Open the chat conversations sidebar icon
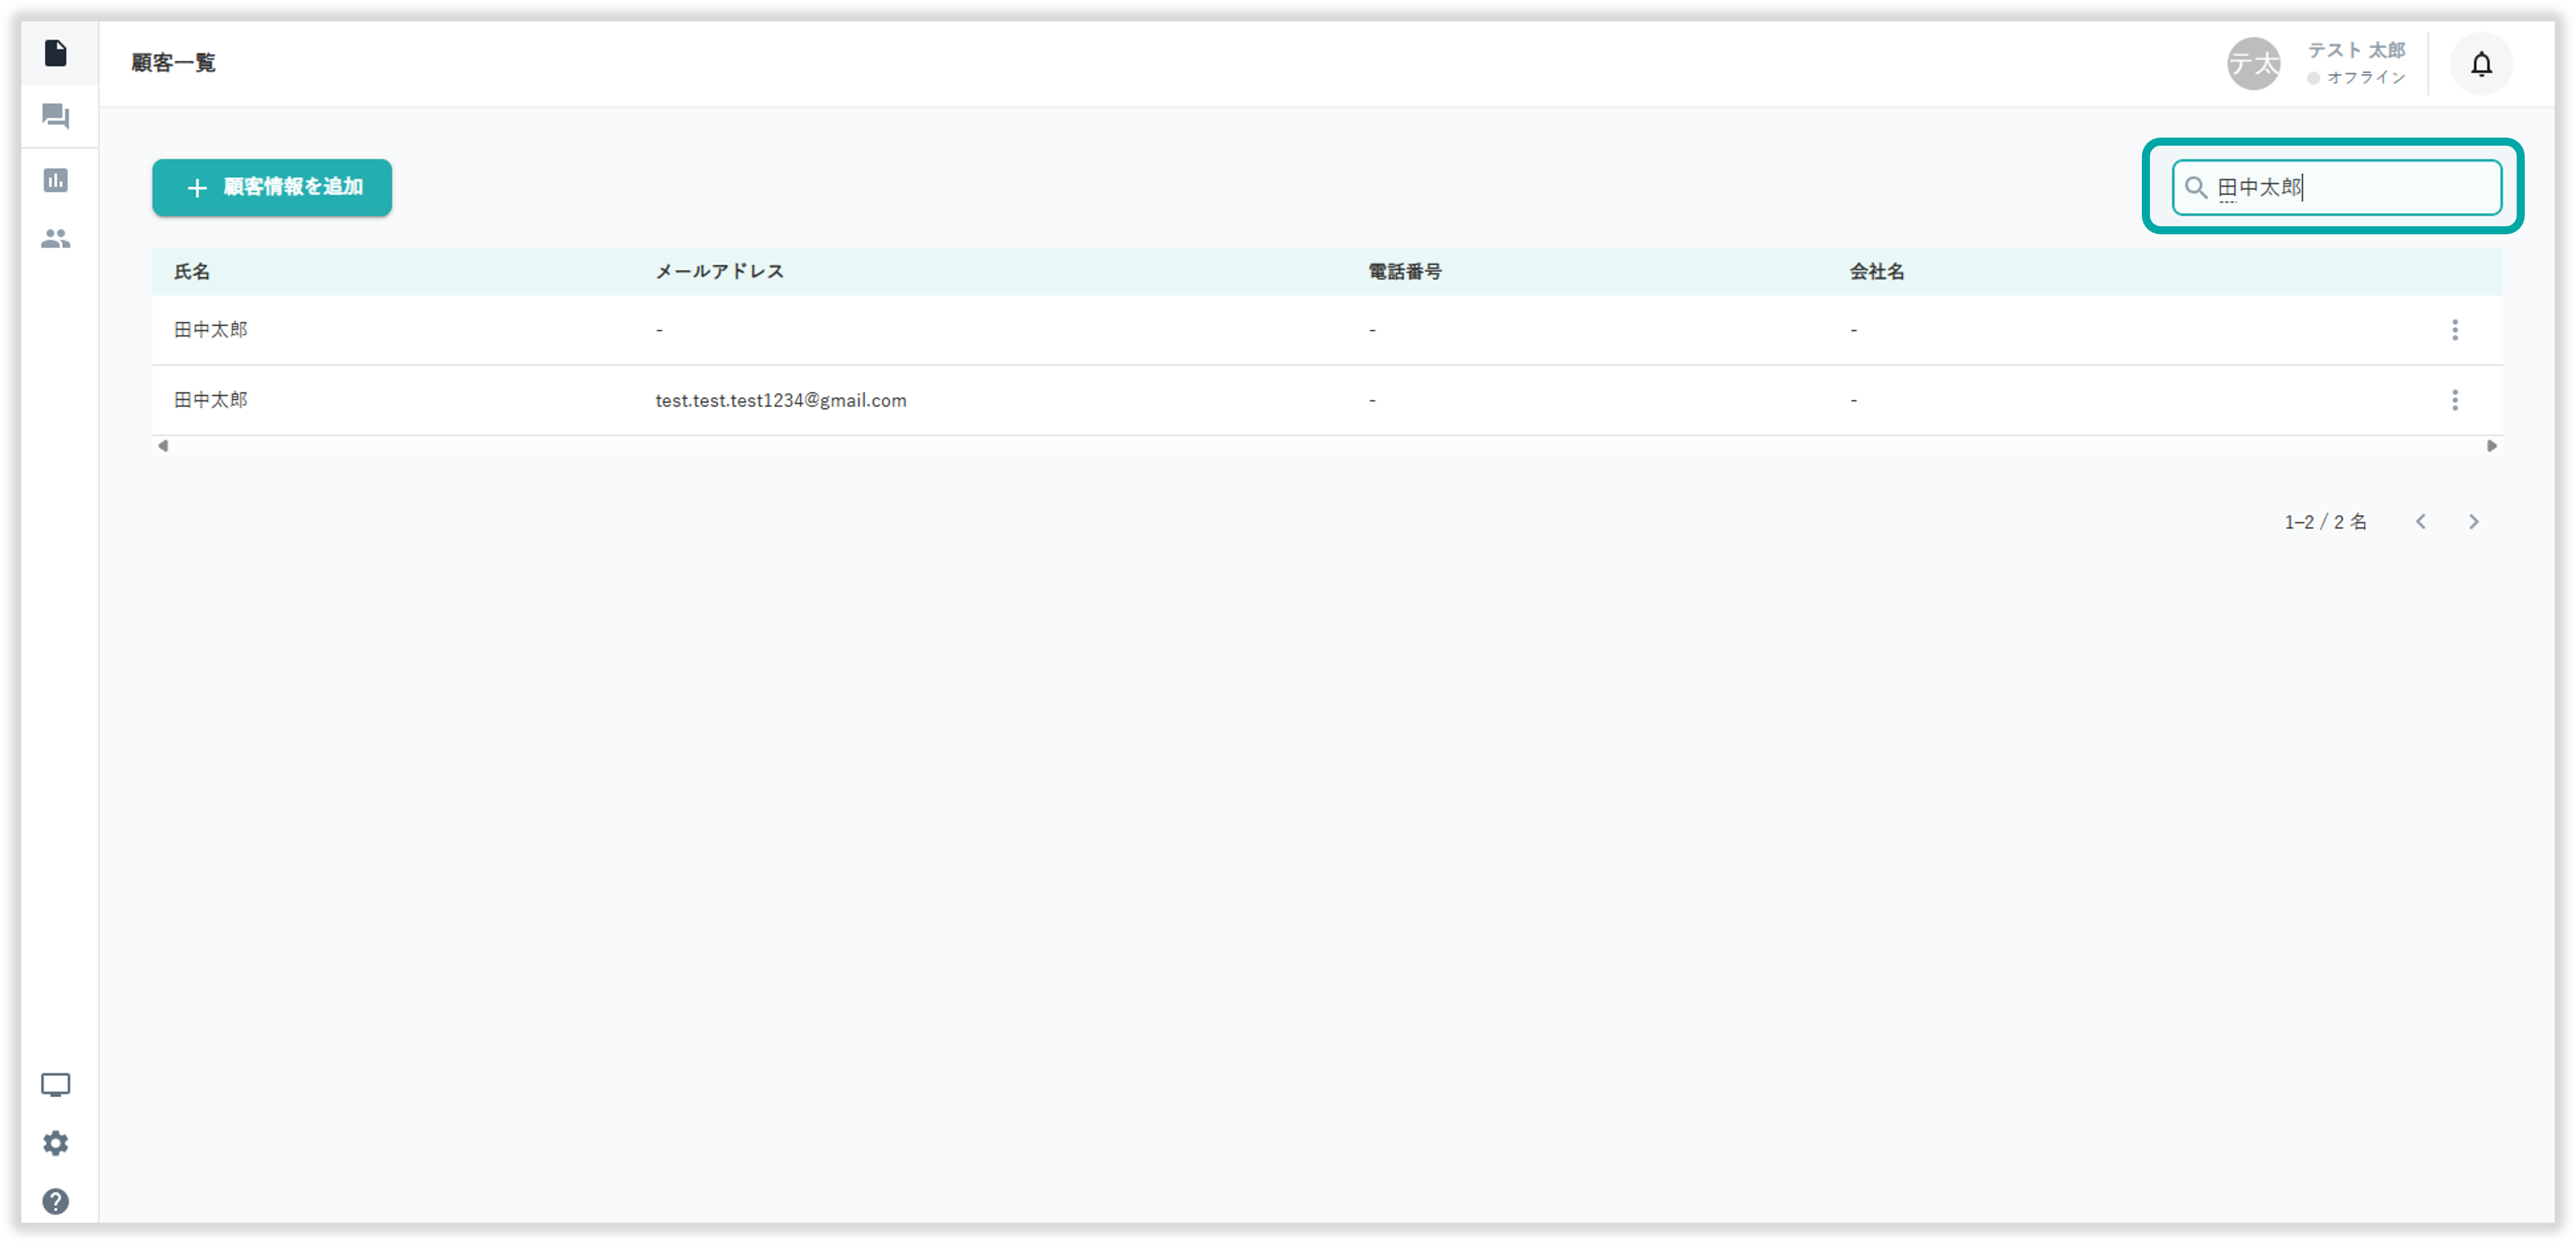2576x1244 pixels. (56, 117)
